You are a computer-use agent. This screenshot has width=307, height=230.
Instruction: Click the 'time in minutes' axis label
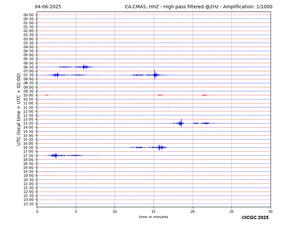(154, 217)
